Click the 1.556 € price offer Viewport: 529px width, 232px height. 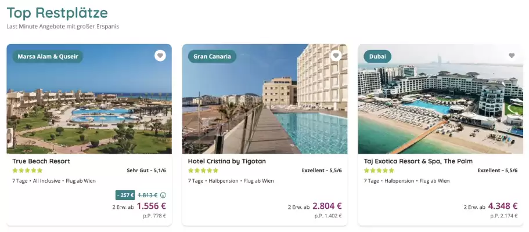151,206
